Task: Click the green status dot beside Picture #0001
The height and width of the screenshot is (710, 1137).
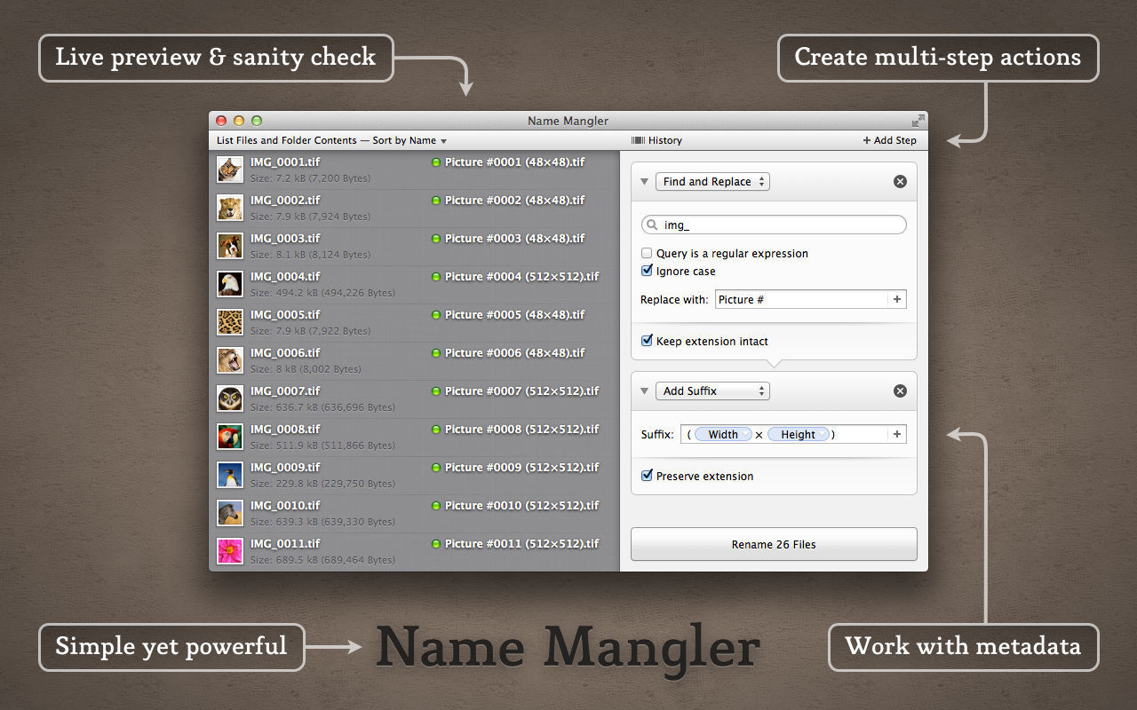Action: (434, 162)
